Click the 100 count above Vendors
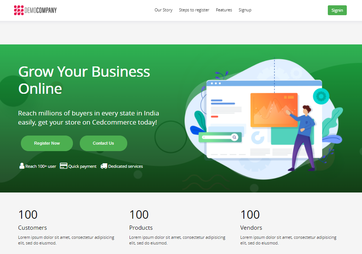The width and height of the screenshot is (362, 254). (x=250, y=215)
